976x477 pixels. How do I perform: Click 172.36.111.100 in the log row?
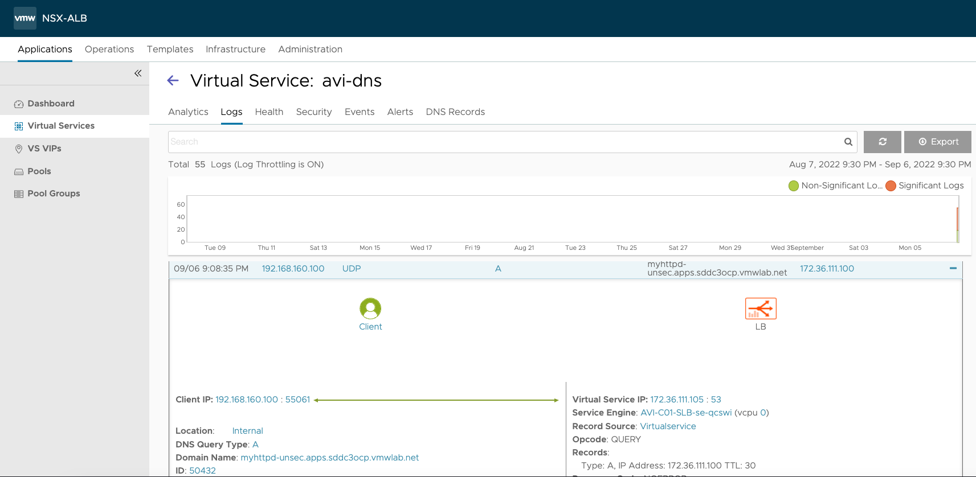[827, 269]
